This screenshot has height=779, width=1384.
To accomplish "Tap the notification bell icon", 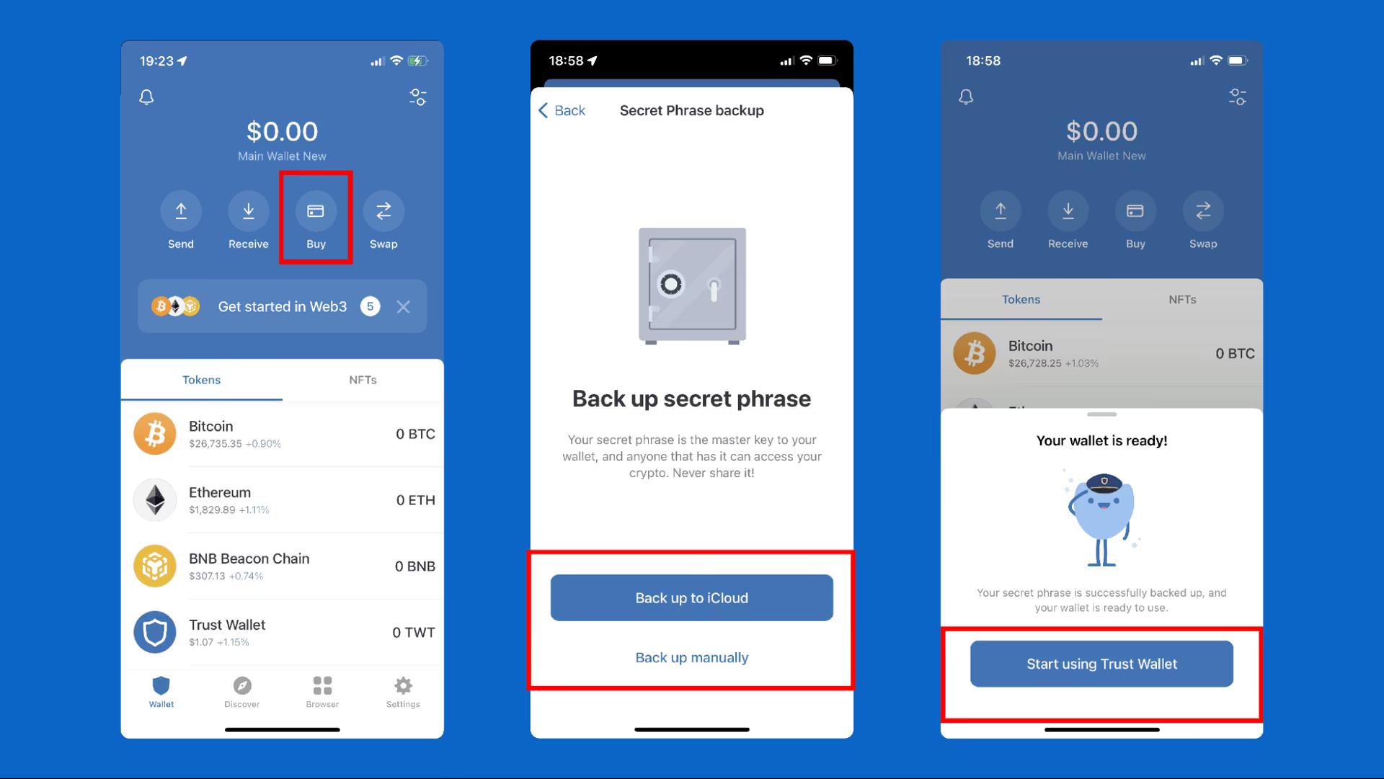I will [146, 96].
